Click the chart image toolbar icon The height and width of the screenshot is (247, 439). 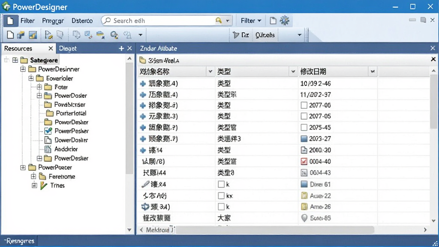click(33, 35)
